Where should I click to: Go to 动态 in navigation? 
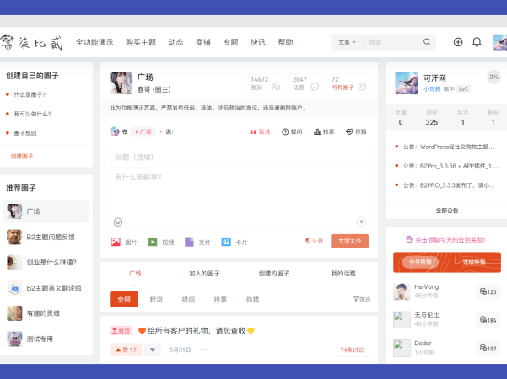pos(175,42)
